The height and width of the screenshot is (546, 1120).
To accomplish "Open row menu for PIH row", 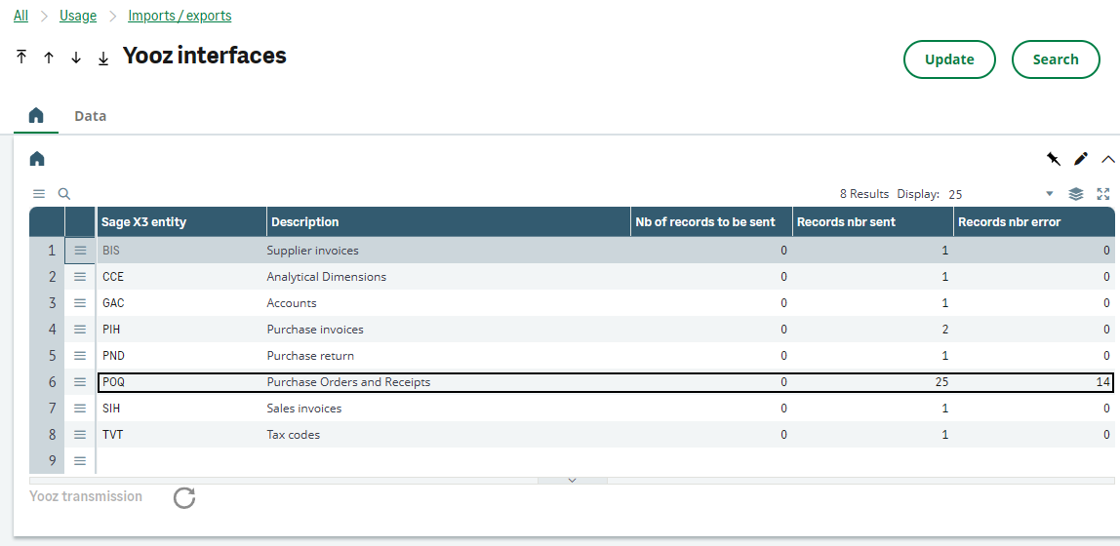I will [x=80, y=329].
